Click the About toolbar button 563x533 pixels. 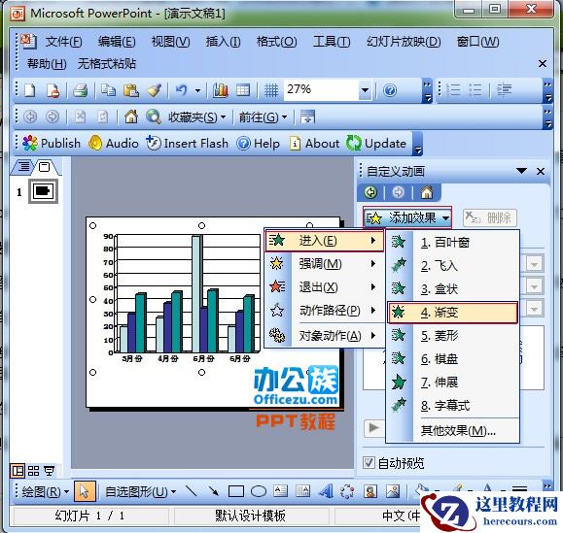314,144
